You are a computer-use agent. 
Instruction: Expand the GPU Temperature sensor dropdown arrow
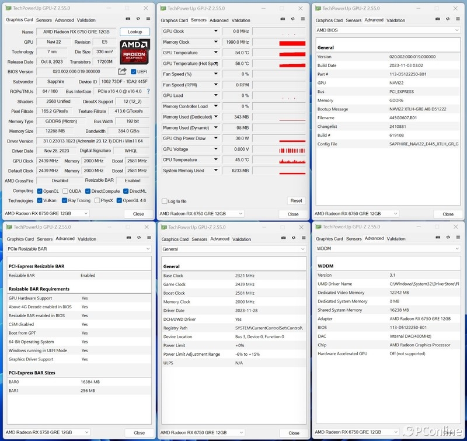click(x=216, y=53)
